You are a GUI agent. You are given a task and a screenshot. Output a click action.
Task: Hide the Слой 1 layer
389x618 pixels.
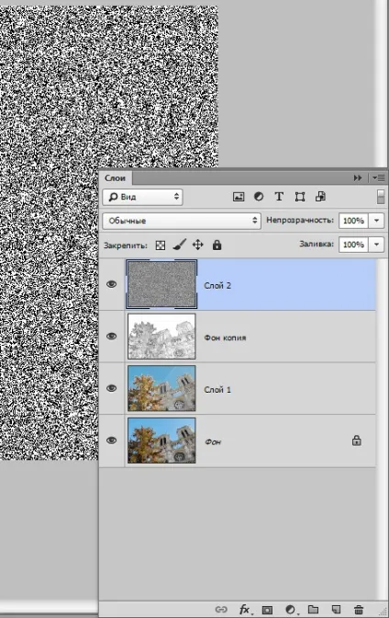pos(112,388)
